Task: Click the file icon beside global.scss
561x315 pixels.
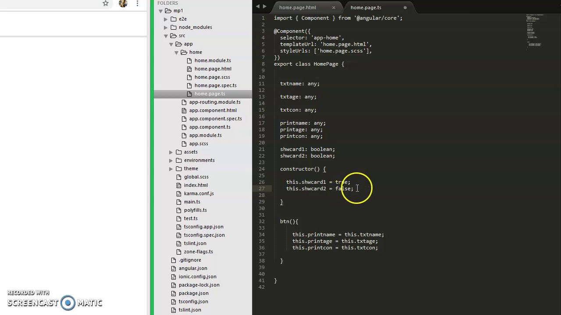Action: 179,177
